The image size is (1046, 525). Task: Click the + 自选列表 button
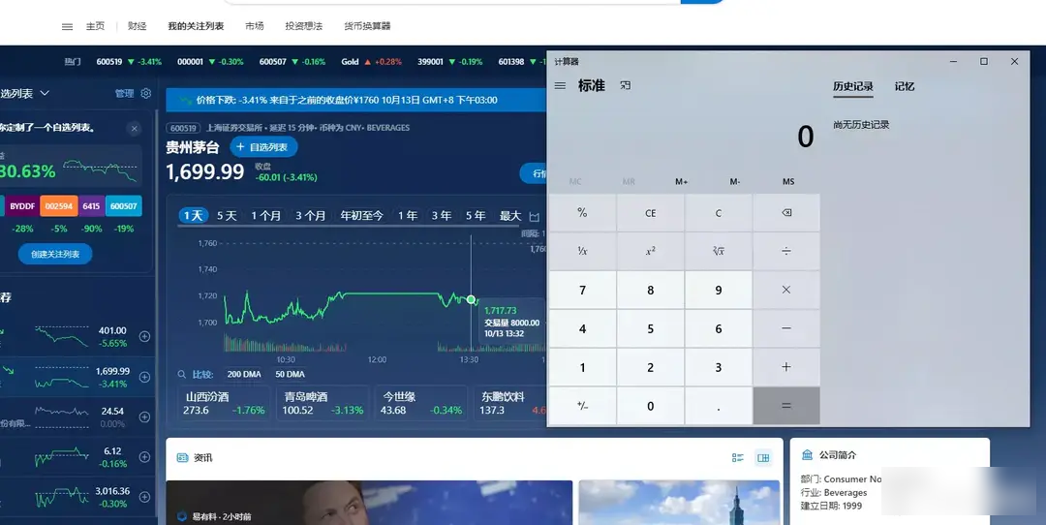tap(263, 147)
